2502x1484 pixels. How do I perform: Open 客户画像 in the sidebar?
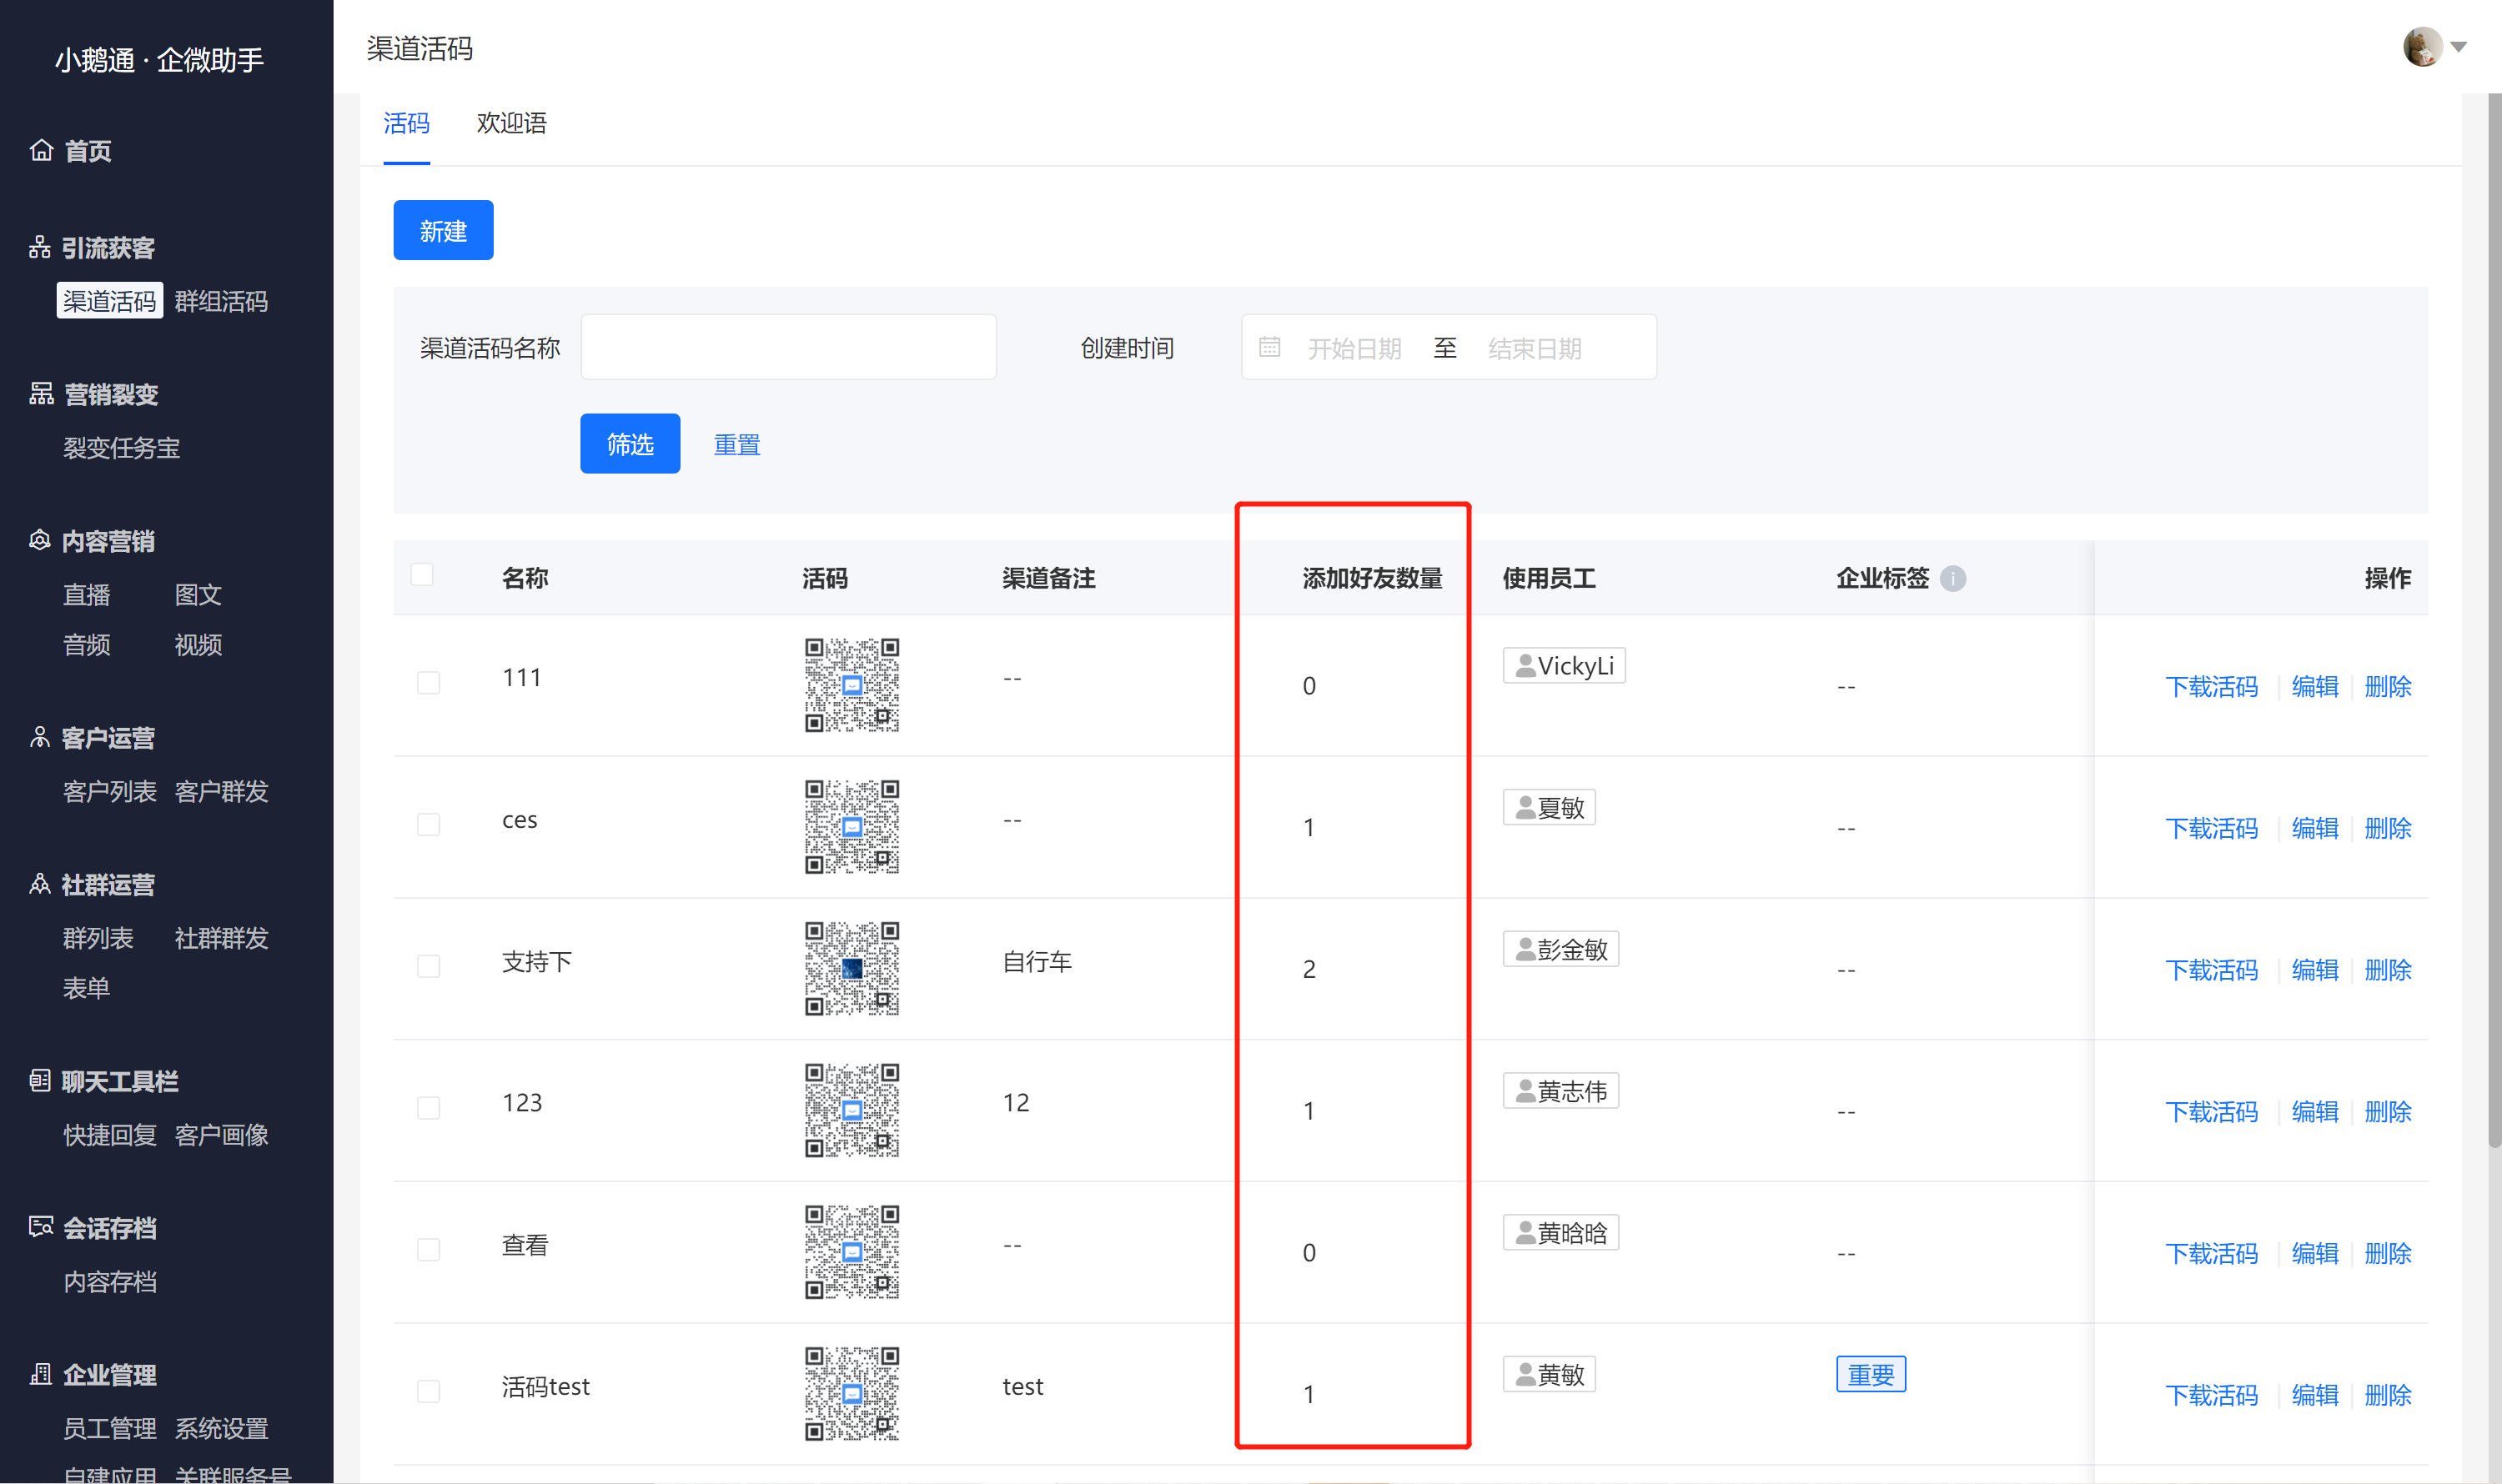221,1135
